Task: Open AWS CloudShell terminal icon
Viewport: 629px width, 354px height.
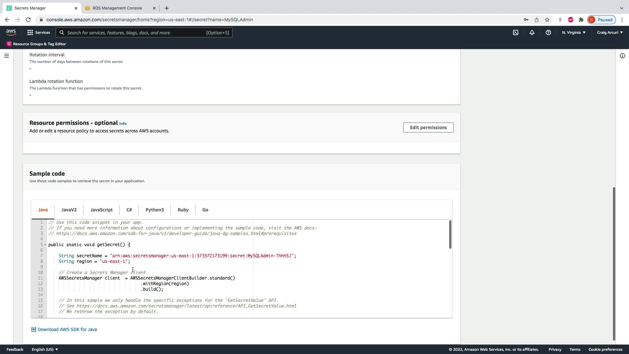Action: click(516, 32)
